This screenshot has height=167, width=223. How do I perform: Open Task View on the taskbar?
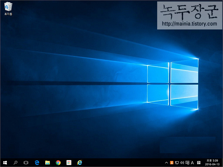pyautogui.click(x=26, y=163)
